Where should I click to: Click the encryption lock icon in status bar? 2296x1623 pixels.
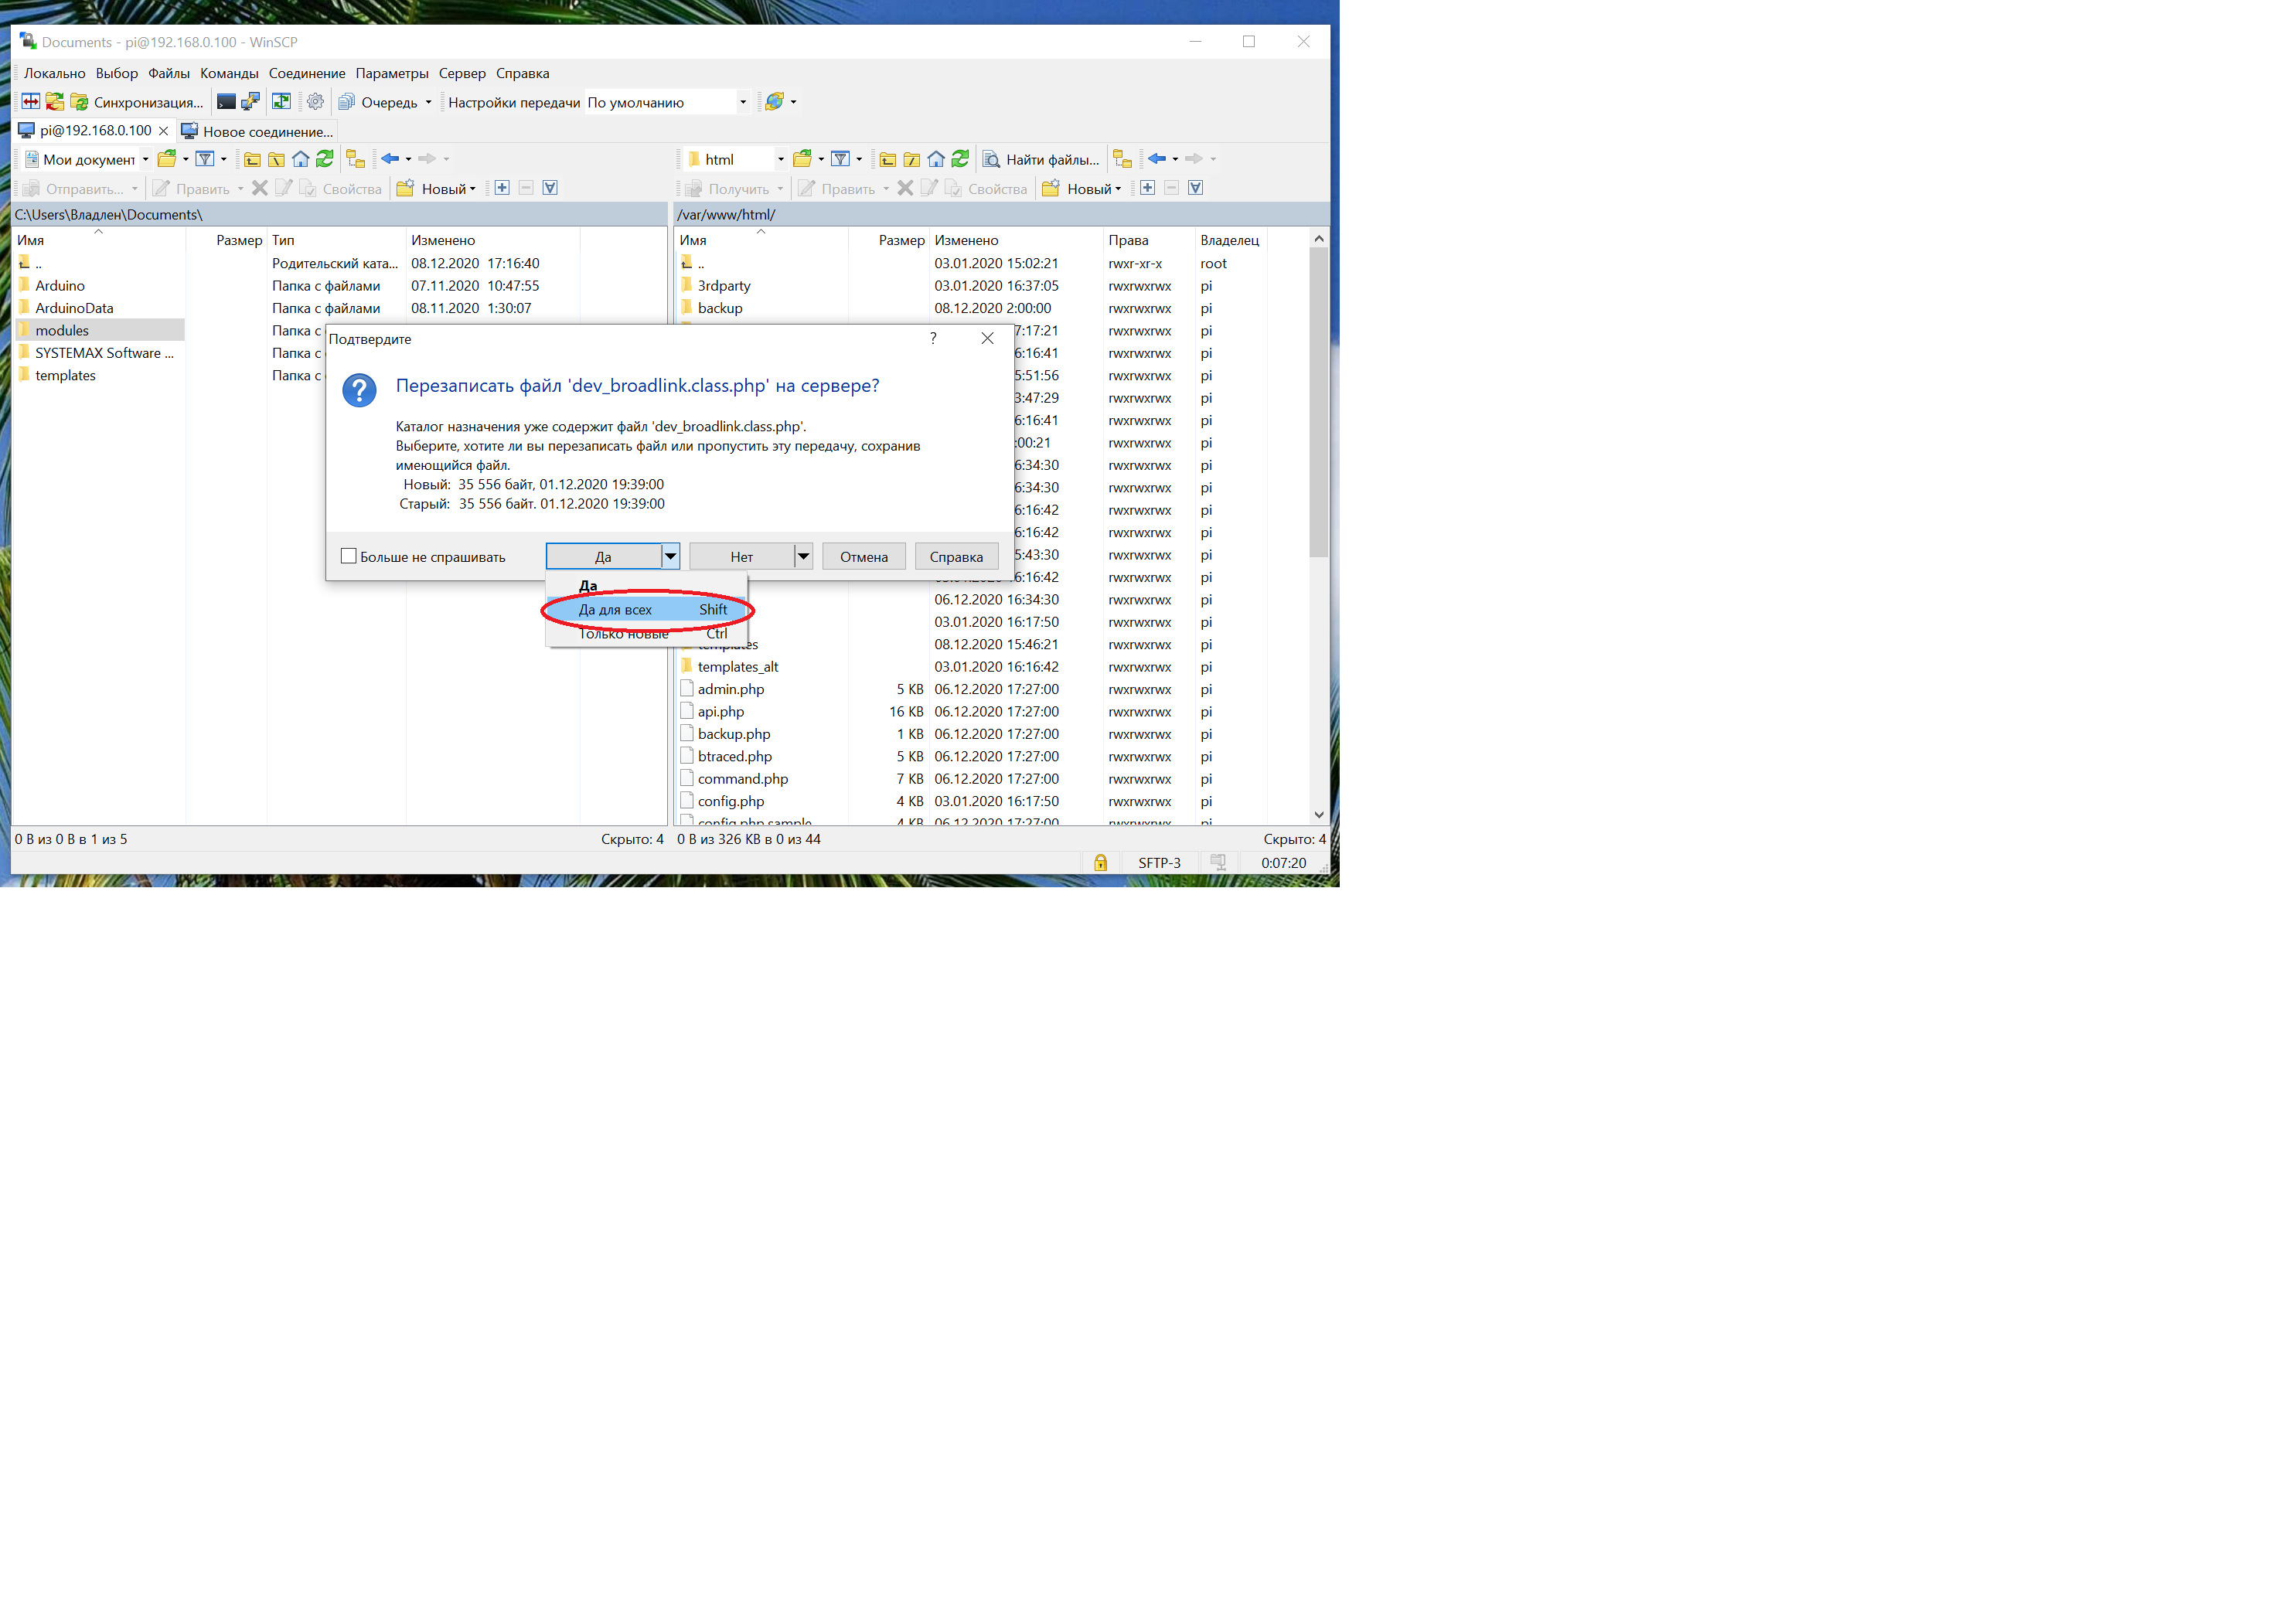[1100, 863]
